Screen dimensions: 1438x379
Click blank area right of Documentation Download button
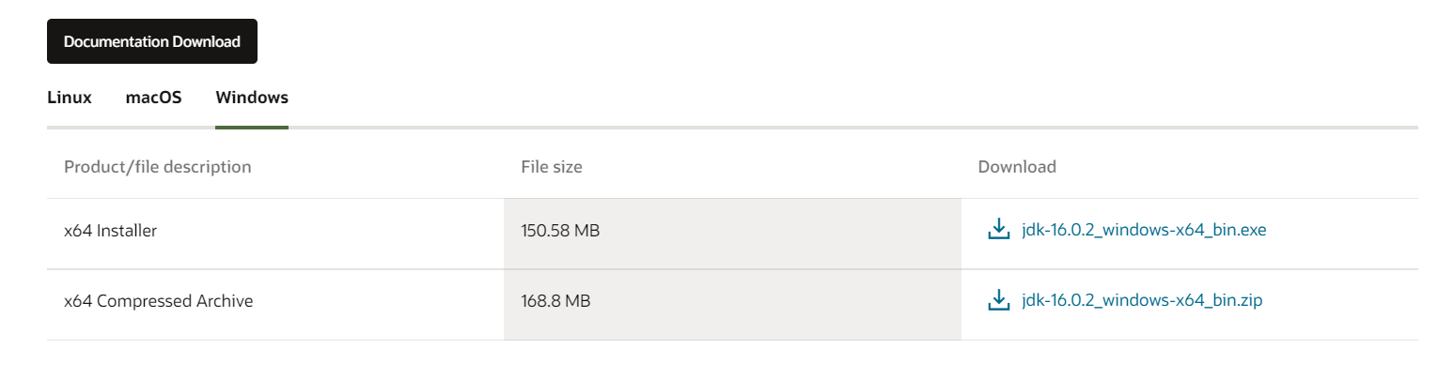[752, 42]
